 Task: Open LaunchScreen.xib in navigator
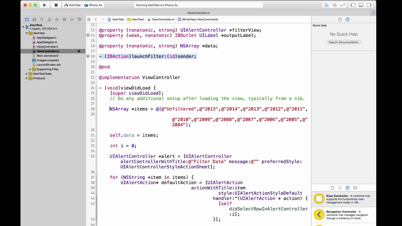pos(48,65)
